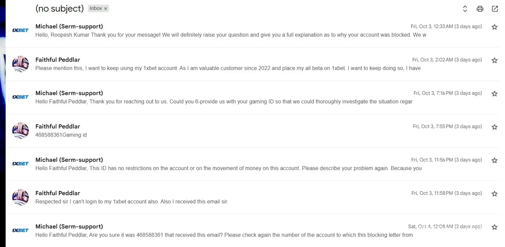Star Michael's 7:16 PM message
Screen dimensions: 505x247
point(494,93)
